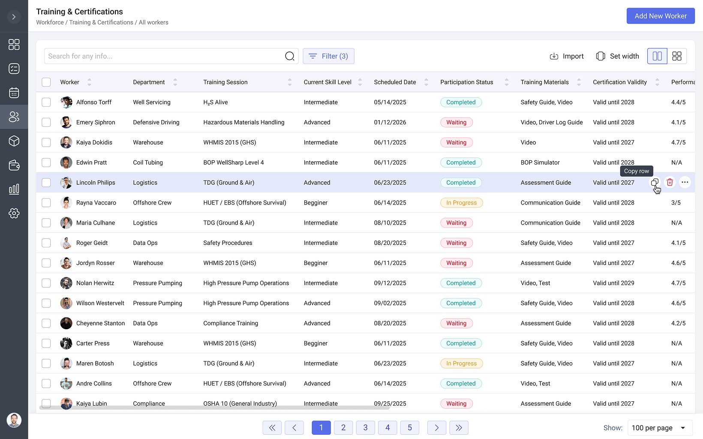The height and width of the screenshot is (439, 703).
Task: Click the red delete trash icon
Action: point(670,183)
